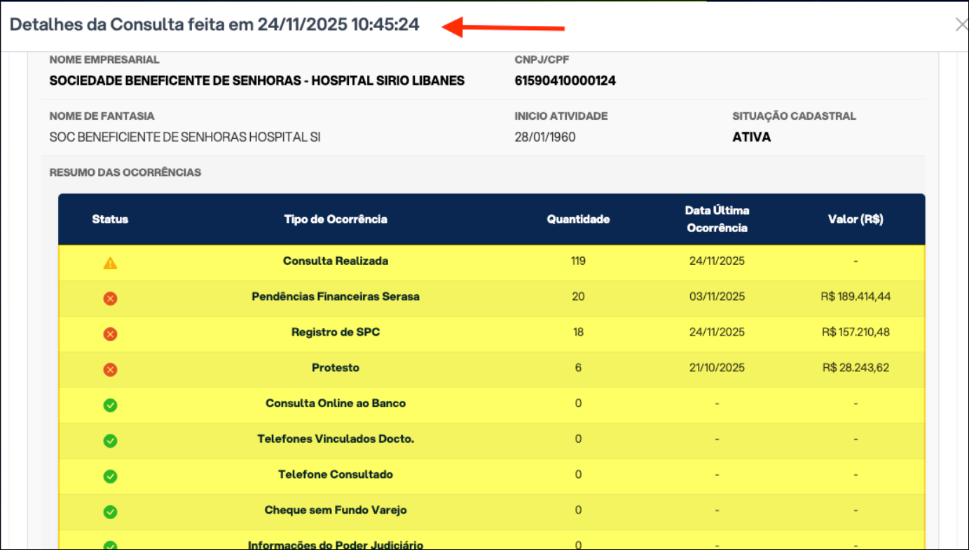
Task: Select the Protesto occurrence label
Action: tap(336, 368)
